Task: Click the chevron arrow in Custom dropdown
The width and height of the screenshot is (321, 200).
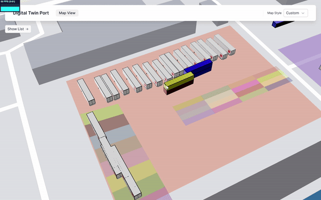Action: coord(303,13)
